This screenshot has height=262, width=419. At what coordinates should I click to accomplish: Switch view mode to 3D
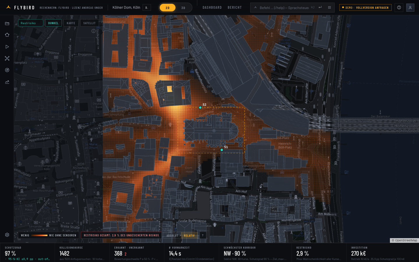[x=183, y=8]
